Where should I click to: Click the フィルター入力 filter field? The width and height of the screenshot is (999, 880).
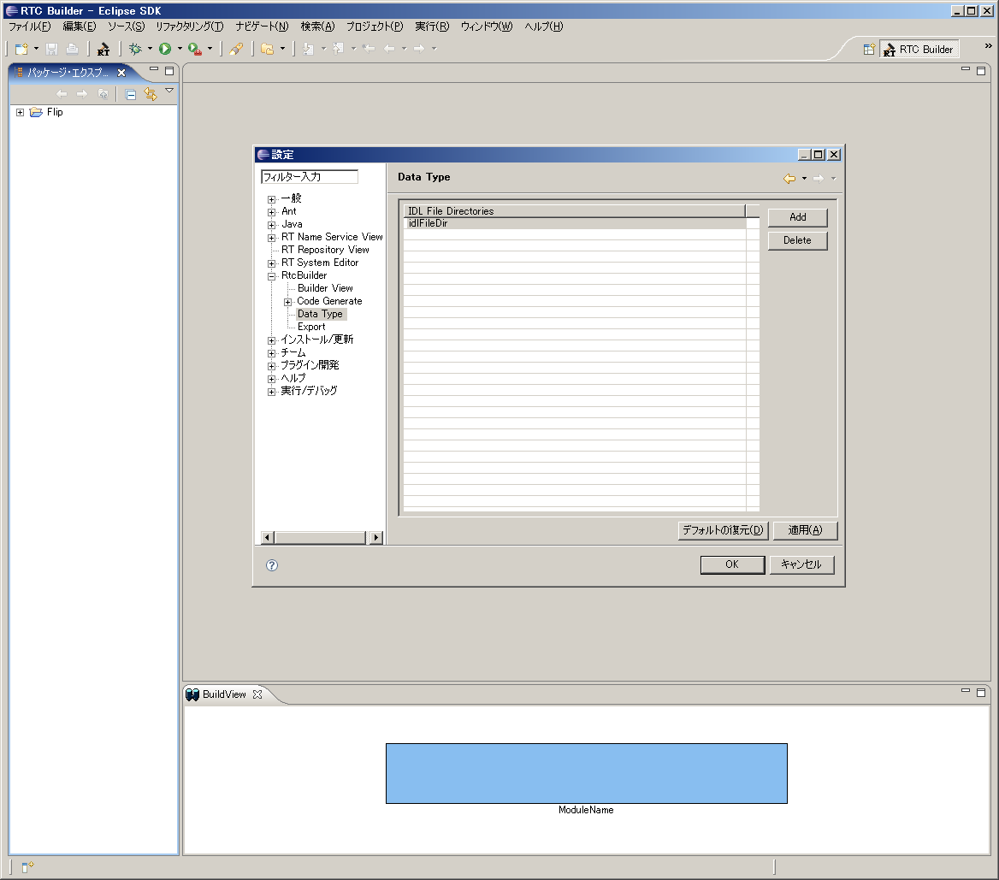tap(308, 176)
